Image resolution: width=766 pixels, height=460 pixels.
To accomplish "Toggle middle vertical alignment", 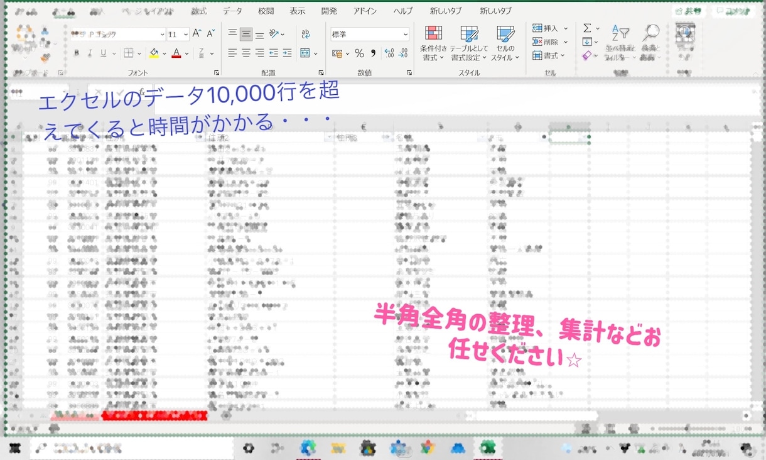I will 246,34.
